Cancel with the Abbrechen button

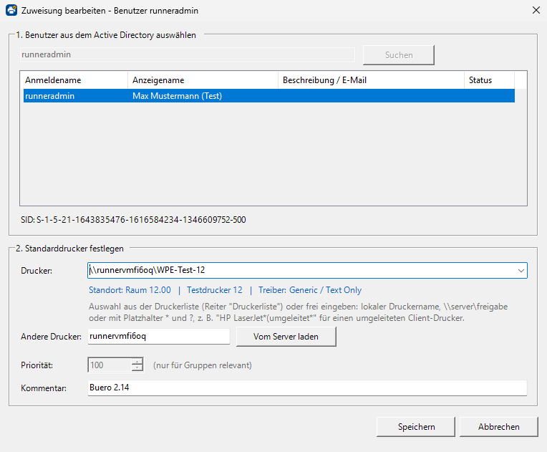499,427
